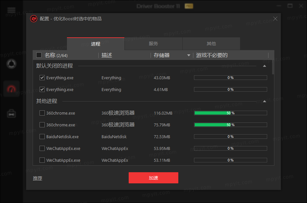Click the 53.11MB memory value
Image resolution: width=307 pixels, height=203 pixels.
coord(162,160)
